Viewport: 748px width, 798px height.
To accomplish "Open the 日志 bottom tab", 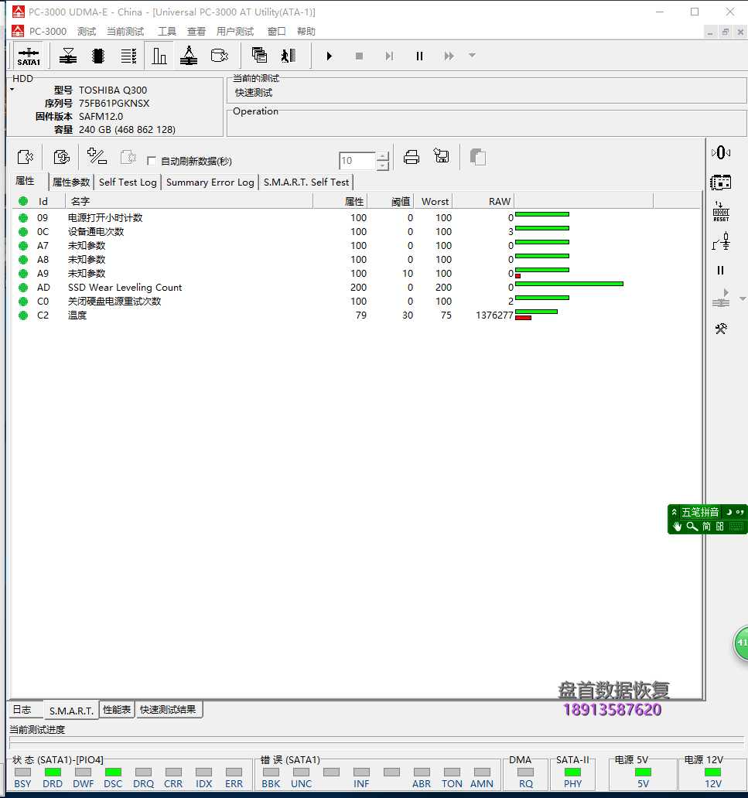I will [22, 709].
